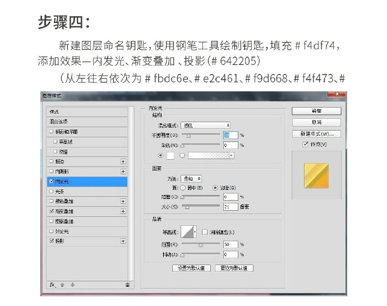Image resolution: width=387 pixels, height=306 pixels.
Task: Open the white glow color swatch
Action: pos(171,156)
